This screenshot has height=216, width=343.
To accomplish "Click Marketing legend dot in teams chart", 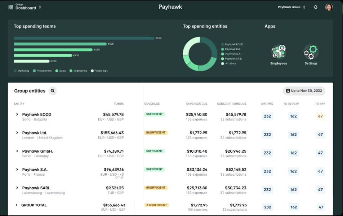I will [15, 71].
